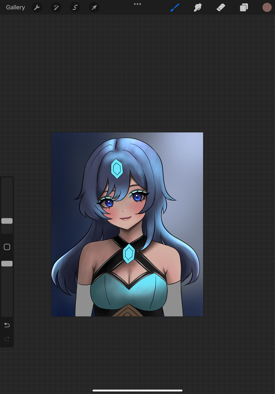
Task: Select the Smudge tool
Action: tap(198, 7)
